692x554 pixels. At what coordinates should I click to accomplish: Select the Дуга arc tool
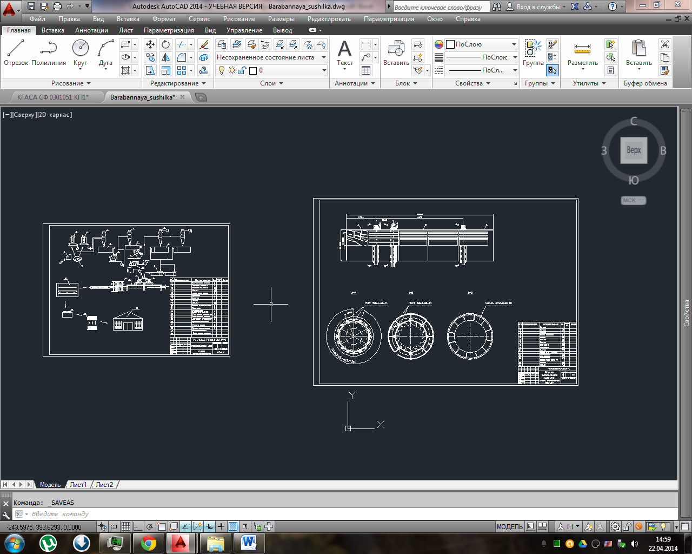106,53
